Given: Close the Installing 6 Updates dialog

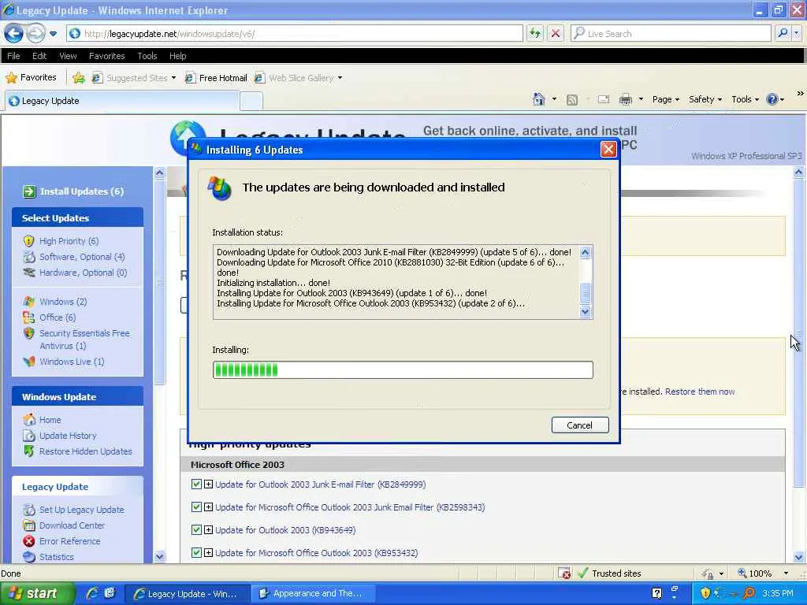Looking at the screenshot, I should 608,149.
